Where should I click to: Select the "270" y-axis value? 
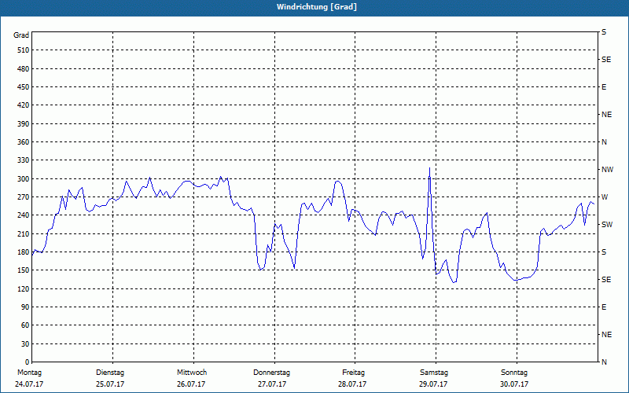(24, 197)
